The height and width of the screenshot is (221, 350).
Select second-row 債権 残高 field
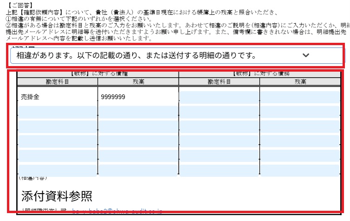point(138,112)
